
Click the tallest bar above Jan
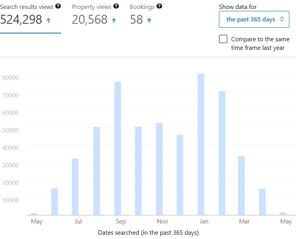tap(201, 144)
